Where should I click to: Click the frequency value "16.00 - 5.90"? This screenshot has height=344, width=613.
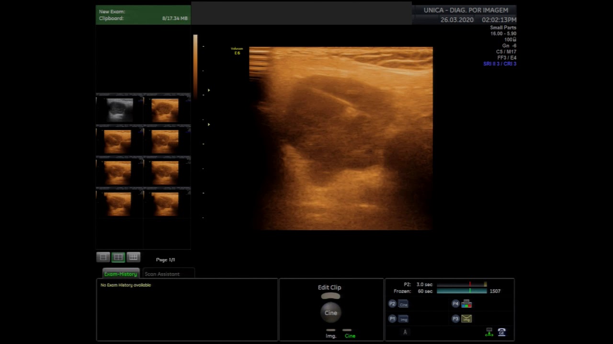[x=503, y=34]
